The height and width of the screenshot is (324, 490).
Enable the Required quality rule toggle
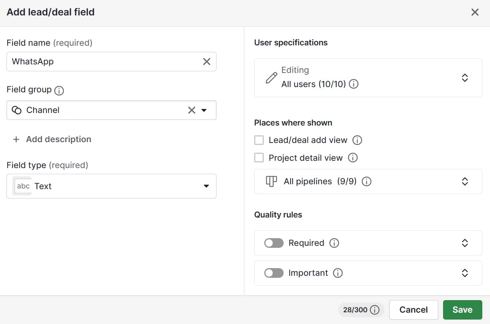[x=274, y=243]
